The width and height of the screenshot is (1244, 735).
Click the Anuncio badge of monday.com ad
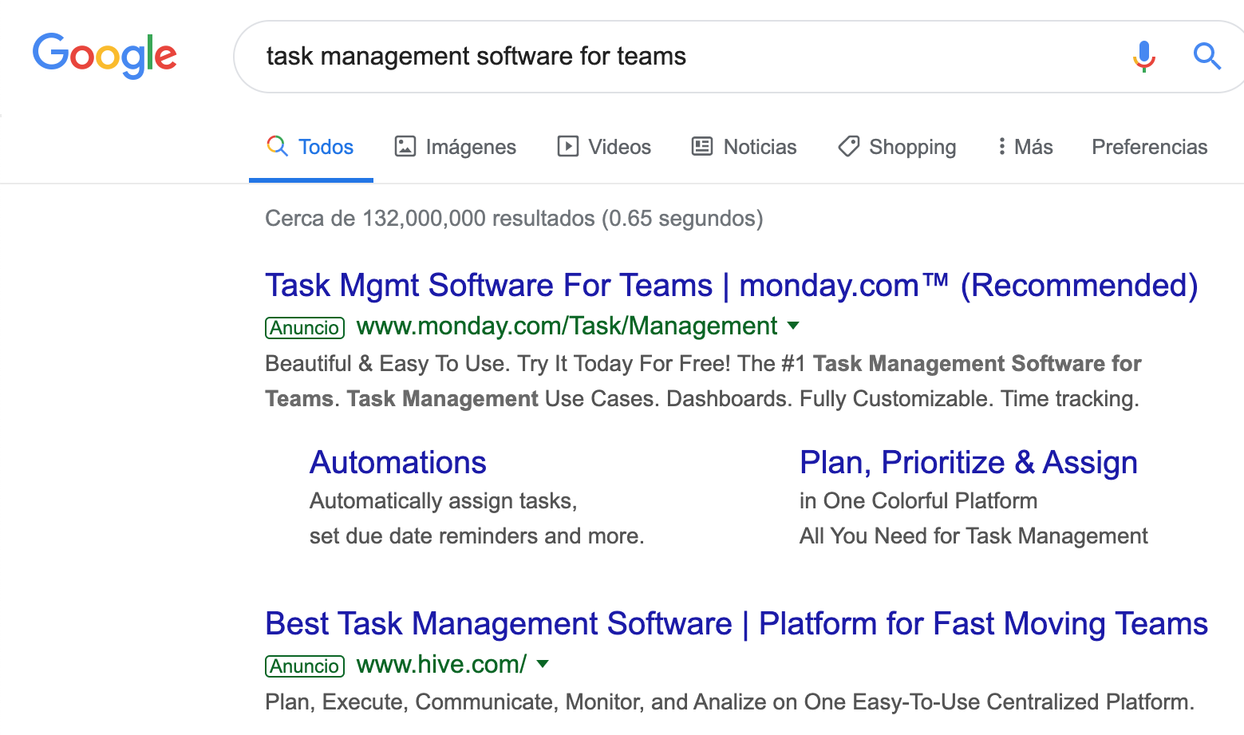click(305, 328)
